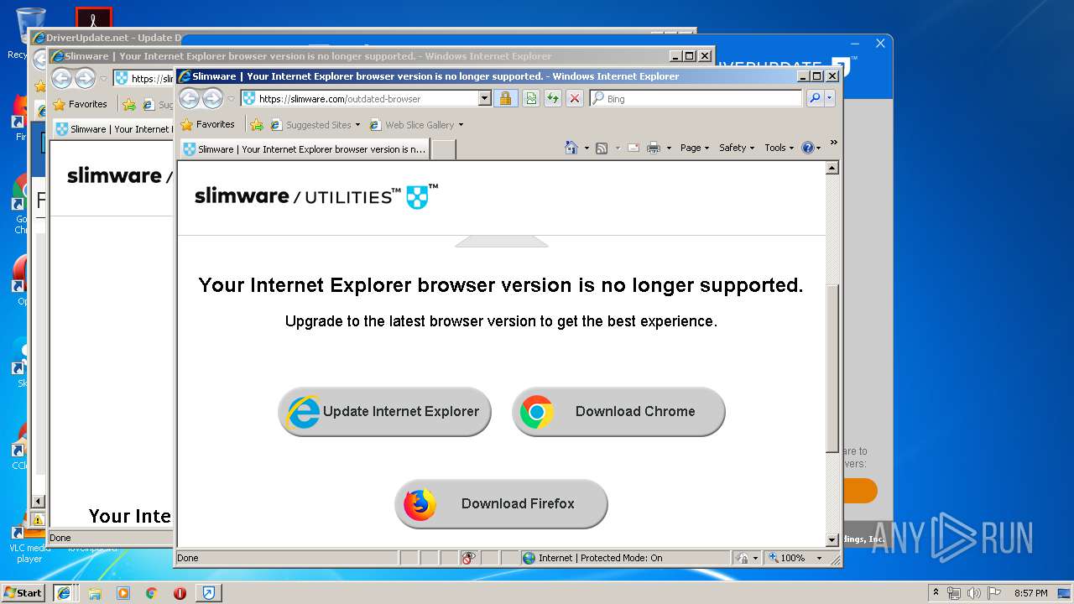Screen dimensions: 1074x604
Task: Show hidden system tray icons
Action: click(936, 592)
